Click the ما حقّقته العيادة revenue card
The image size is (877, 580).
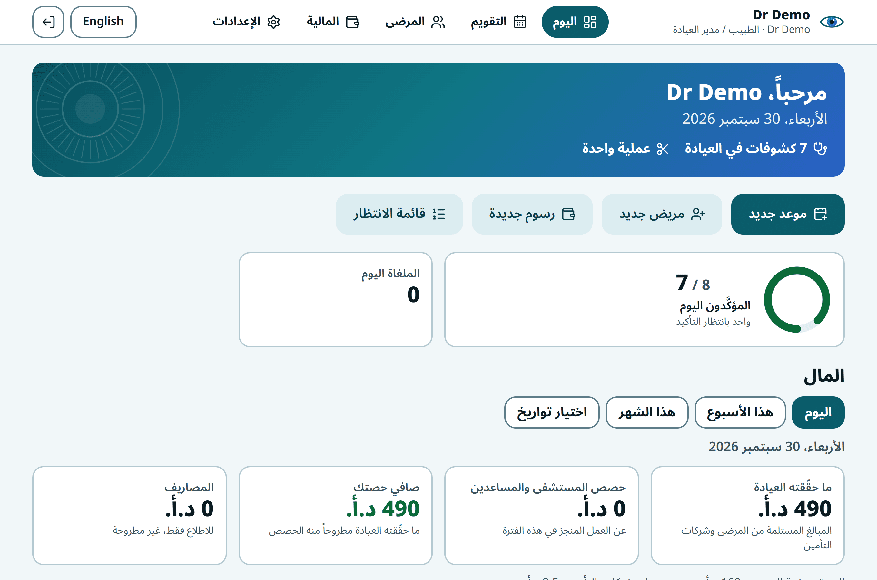click(x=747, y=515)
